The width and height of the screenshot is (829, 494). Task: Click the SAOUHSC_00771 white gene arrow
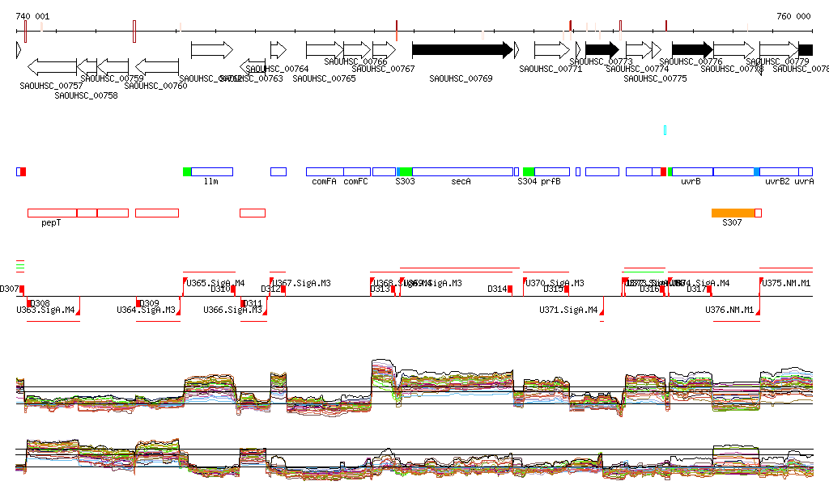pos(552,50)
